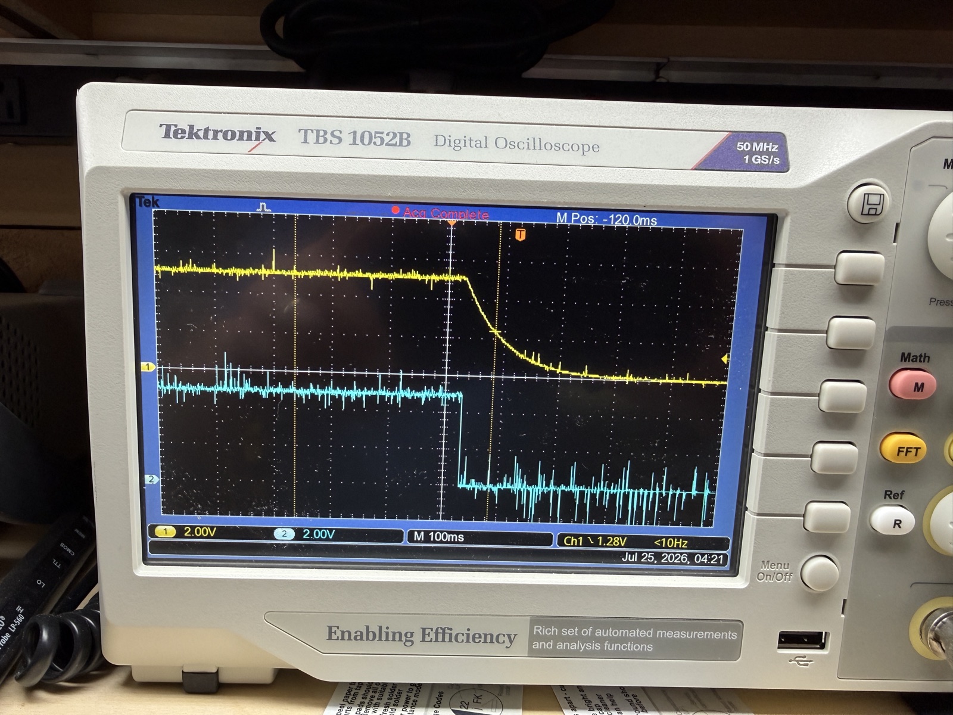Viewport: 953px width, 715px height.
Task: Touch the USB port on front panel
Action: point(801,641)
